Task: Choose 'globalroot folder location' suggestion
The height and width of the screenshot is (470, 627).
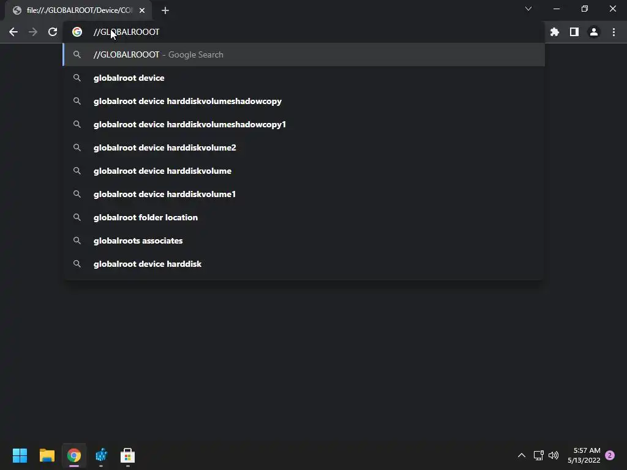Action: coord(304,217)
